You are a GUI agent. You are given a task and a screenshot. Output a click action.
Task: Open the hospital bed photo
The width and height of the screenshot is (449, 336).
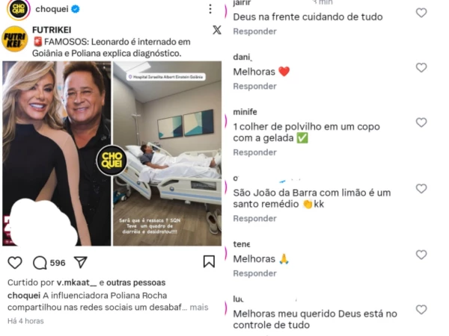[x=167, y=153]
